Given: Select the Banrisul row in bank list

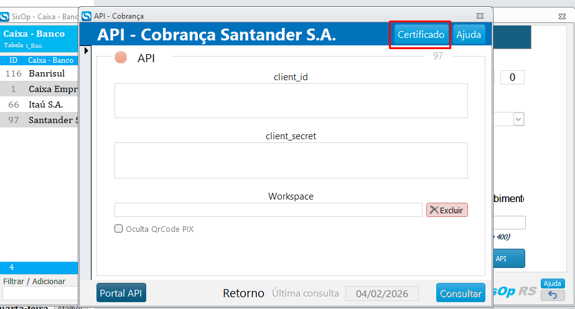Looking at the screenshot, I should point(46,73).
